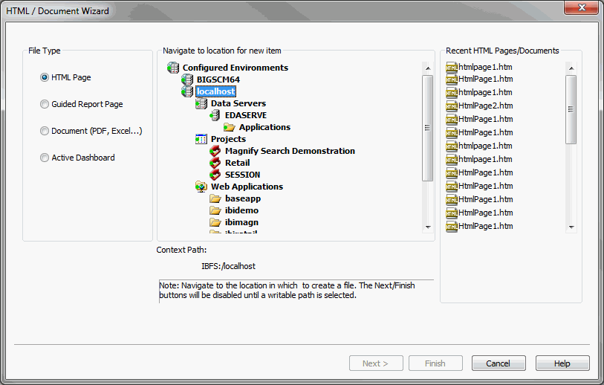Click scroll down arrow of recent documents list
This screenshot has width=604, height=385.
click(571, 227)
